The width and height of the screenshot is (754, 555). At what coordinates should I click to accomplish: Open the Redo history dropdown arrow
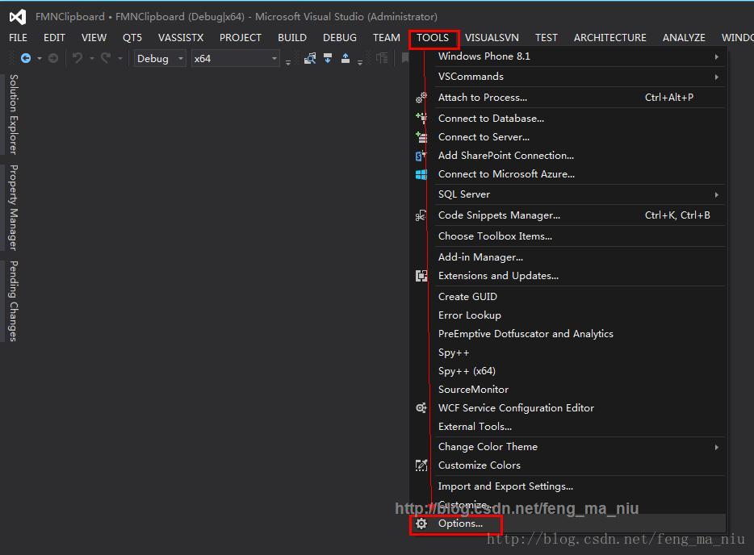(119, 59)
